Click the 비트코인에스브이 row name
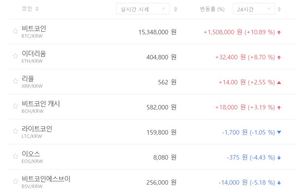 click(46, 179)
